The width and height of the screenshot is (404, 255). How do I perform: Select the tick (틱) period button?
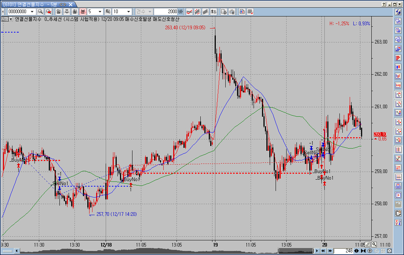coord(108,12)
